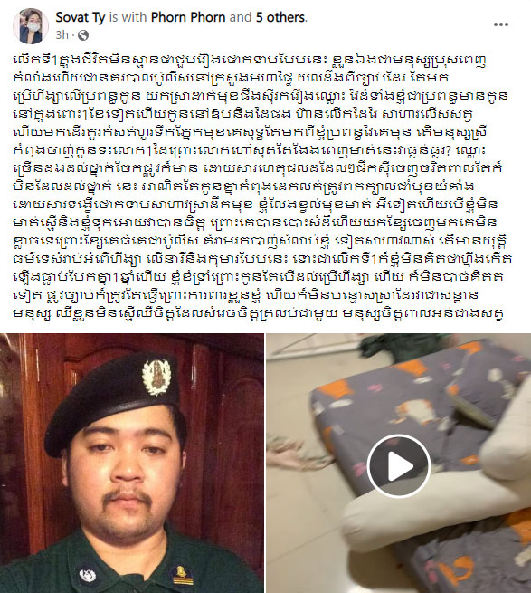Image resolution: width=531 pixels, height=593 pixels.
Task: Open Sovat Ty's profile picture avatar
Action: point(31,25)
